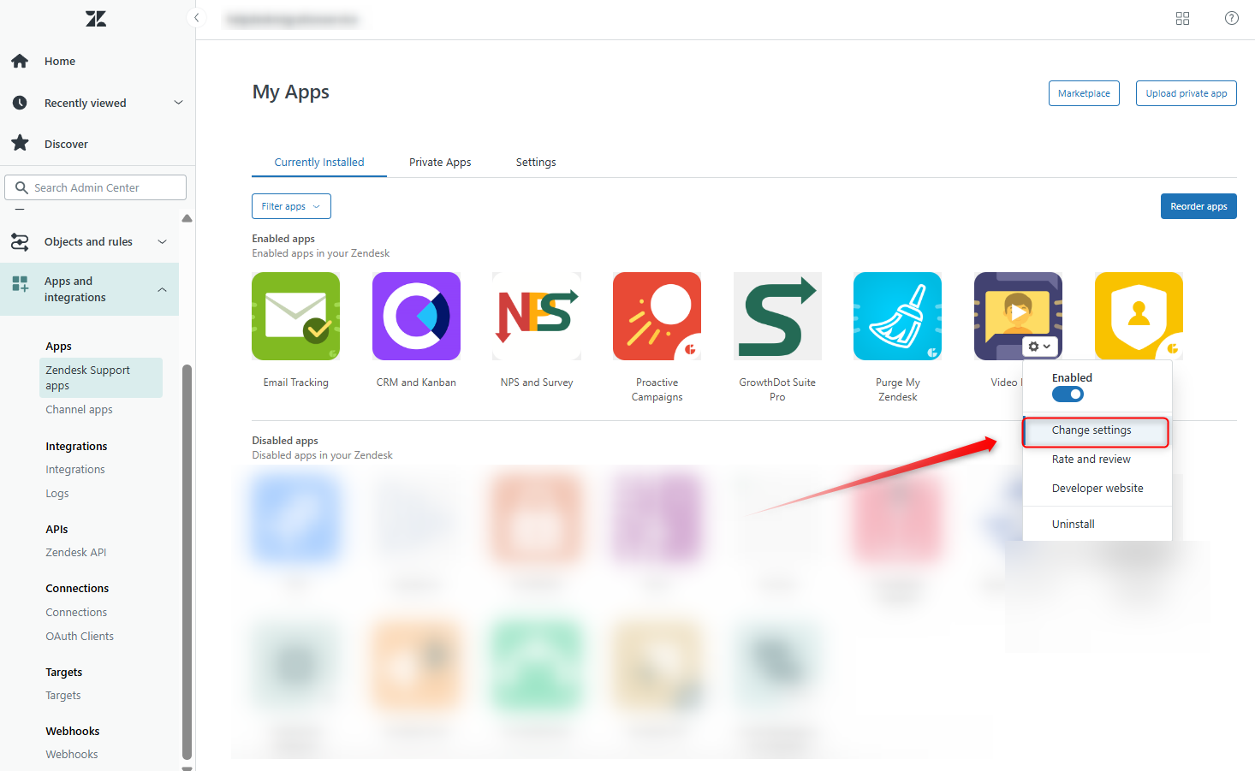Collapse sidebar with the left chevron

coord(196,17)
